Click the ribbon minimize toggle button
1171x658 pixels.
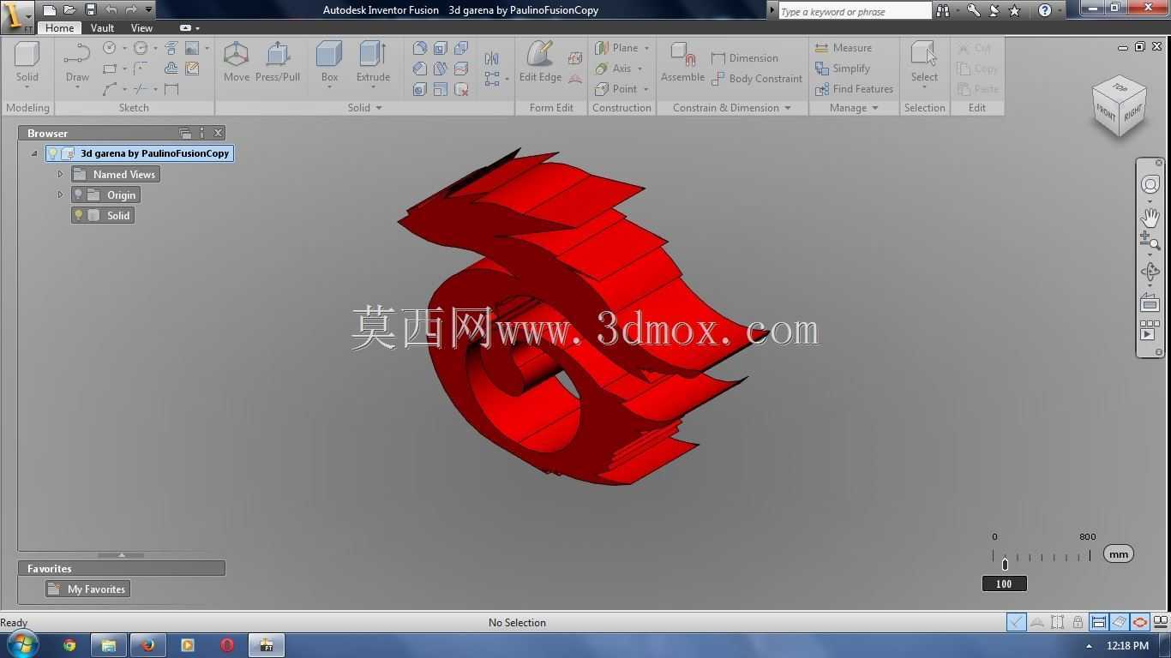pos(186,27)
